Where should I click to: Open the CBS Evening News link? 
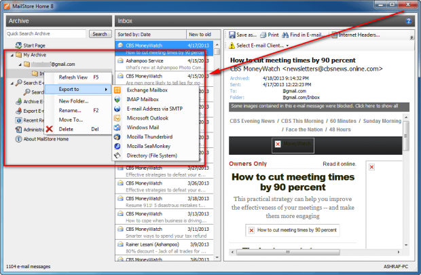252,121
